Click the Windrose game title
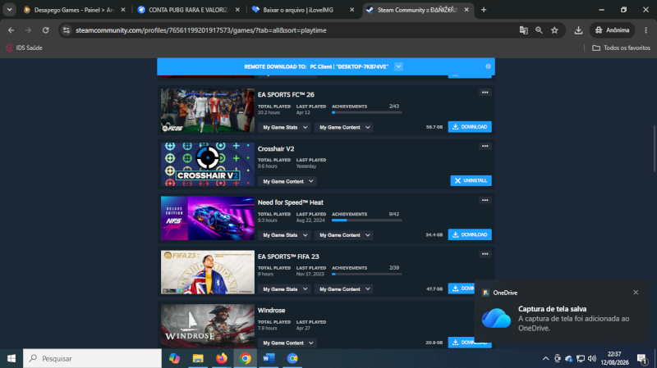 [x=271, y=311]
